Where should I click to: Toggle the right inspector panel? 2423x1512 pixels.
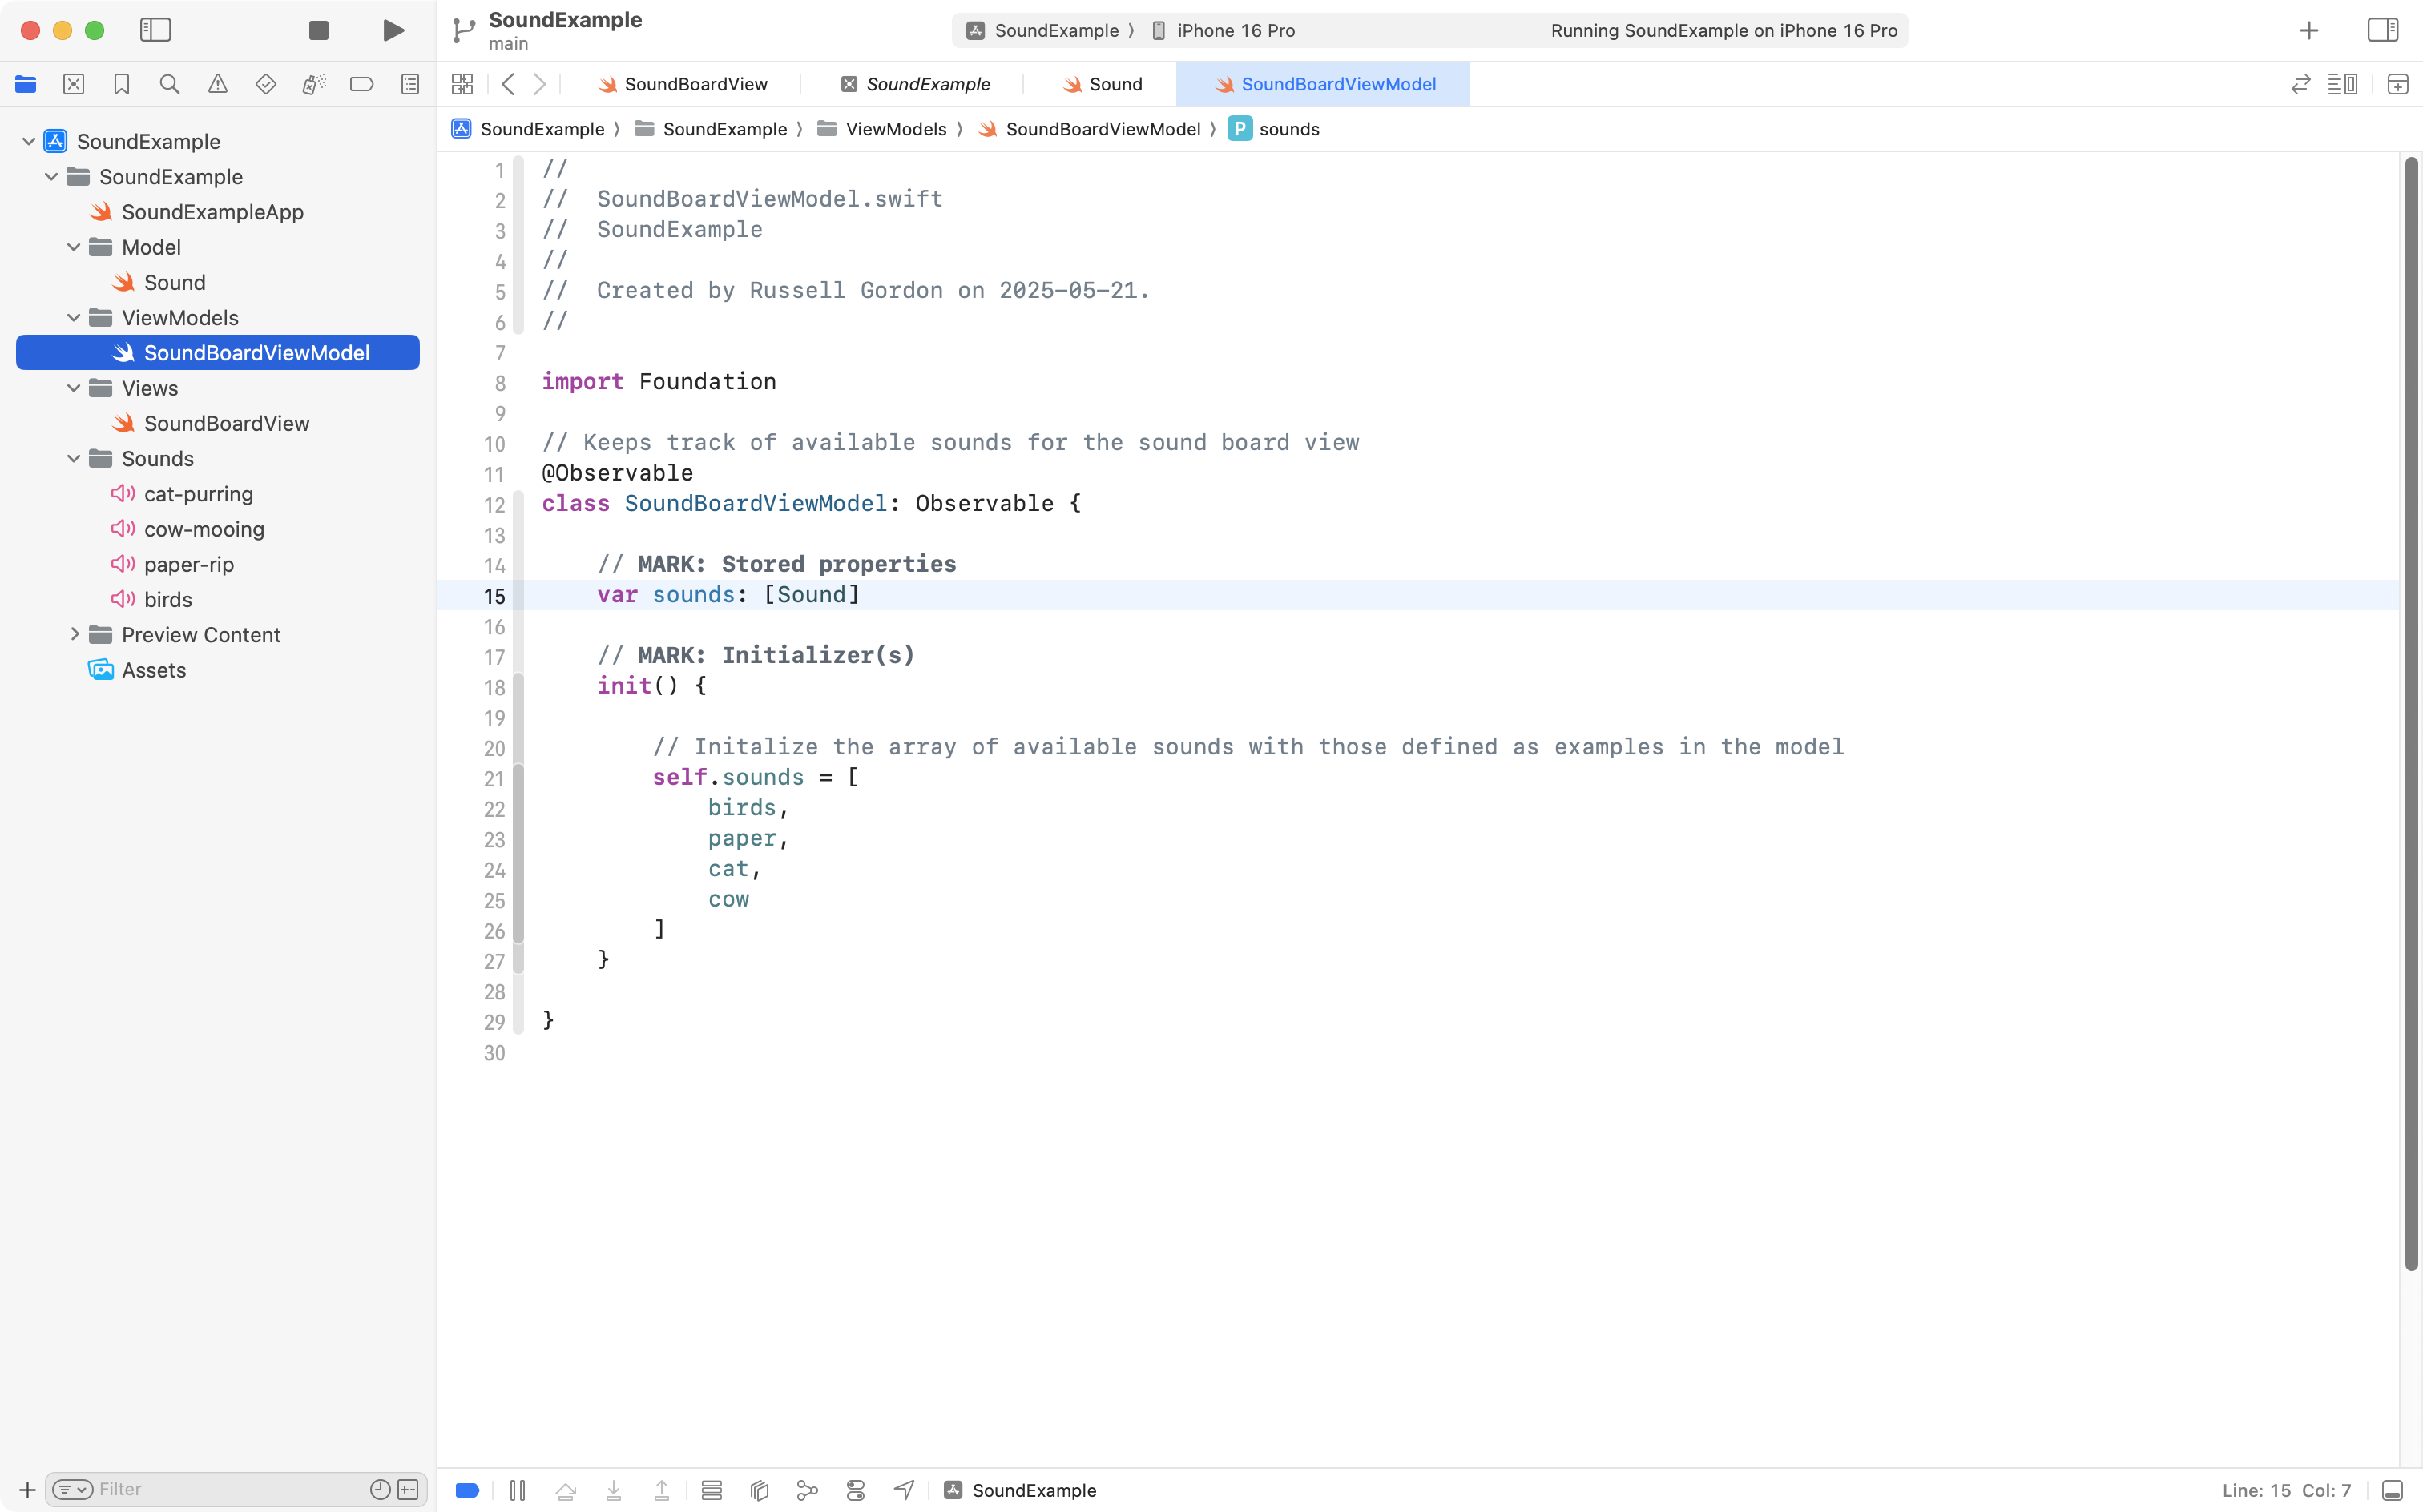click(x=2382, y=30)
